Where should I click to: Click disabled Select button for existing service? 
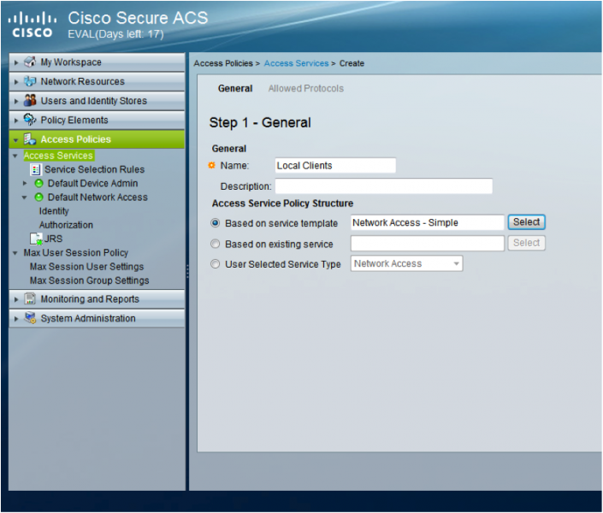(526, 243)
